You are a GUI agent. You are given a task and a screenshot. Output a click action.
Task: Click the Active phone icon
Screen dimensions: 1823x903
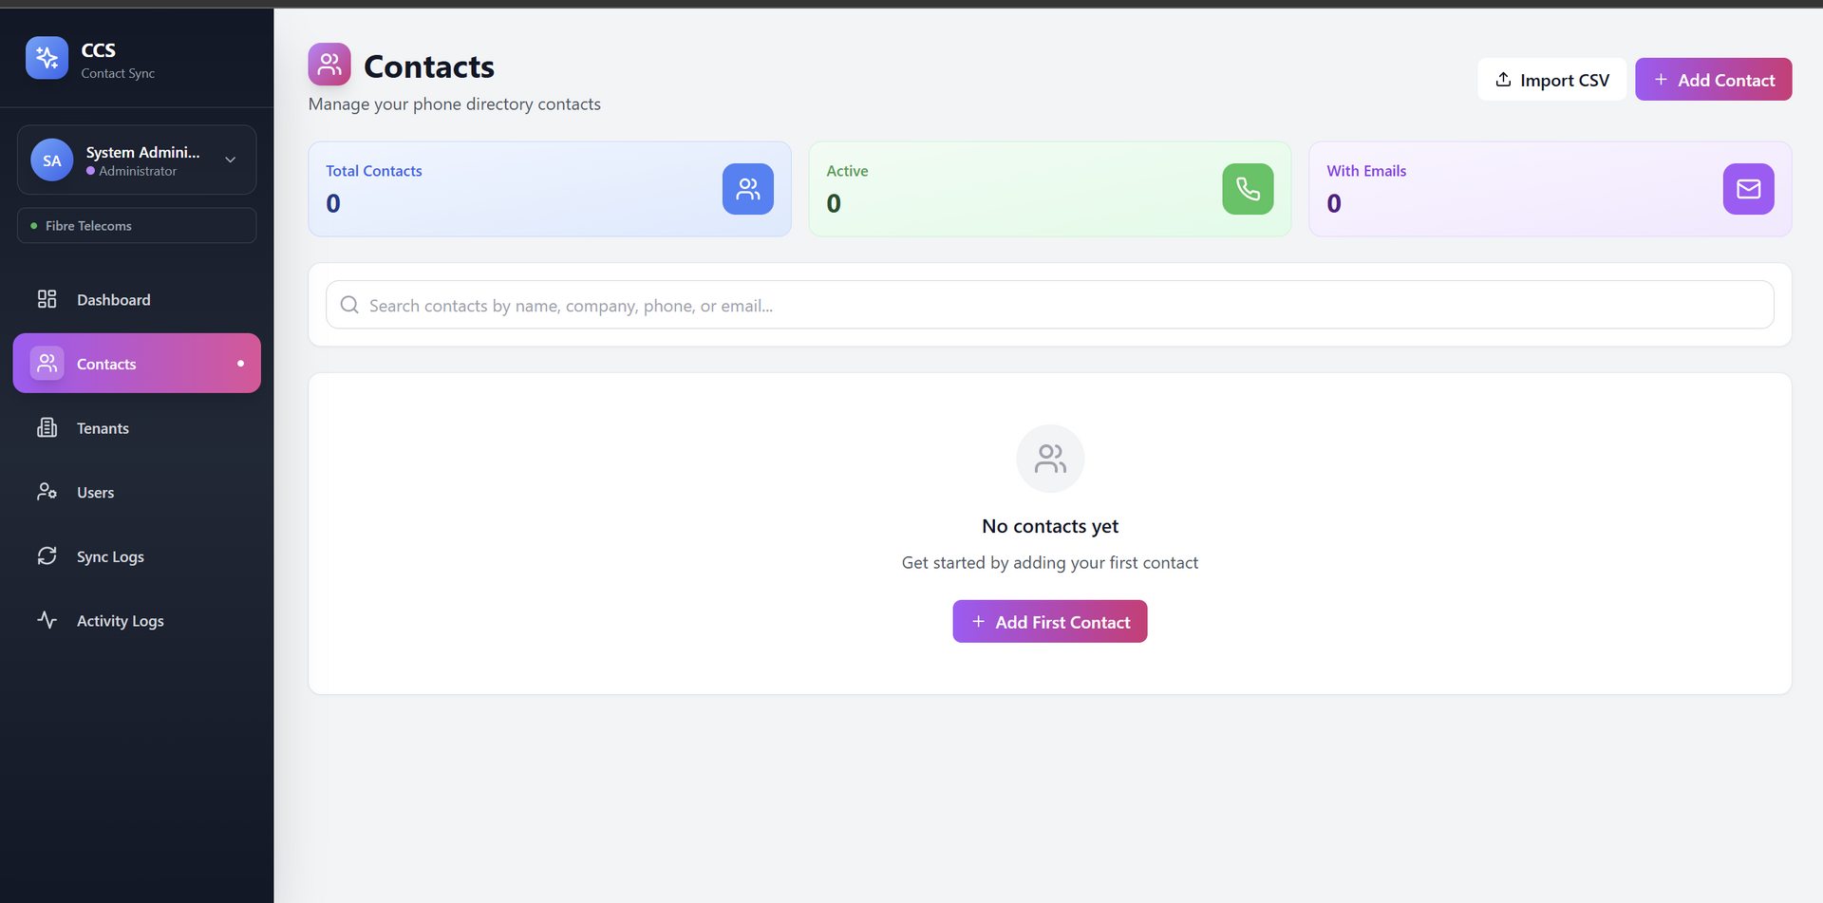1248,189
